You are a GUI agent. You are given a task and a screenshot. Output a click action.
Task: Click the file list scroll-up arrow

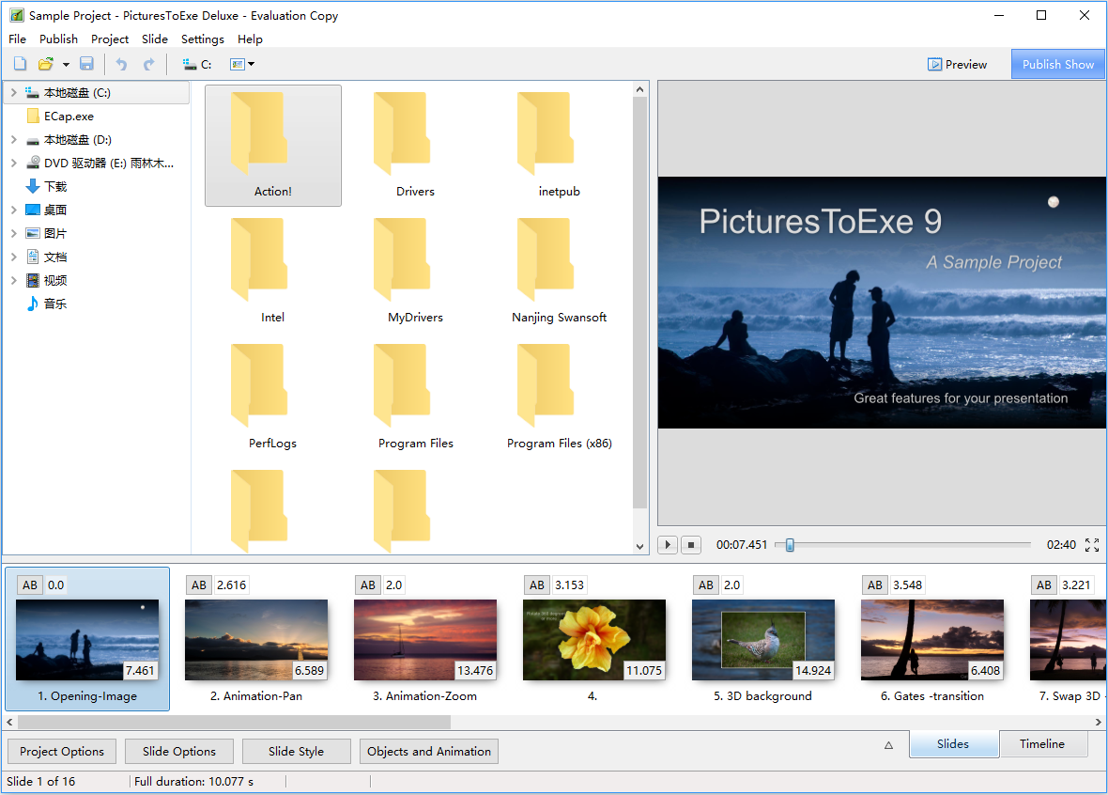point(639,90)
